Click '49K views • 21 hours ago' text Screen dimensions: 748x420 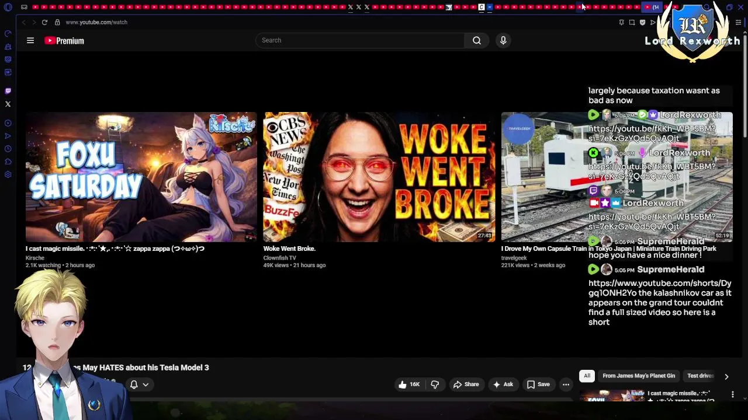[x=295, y=265]
